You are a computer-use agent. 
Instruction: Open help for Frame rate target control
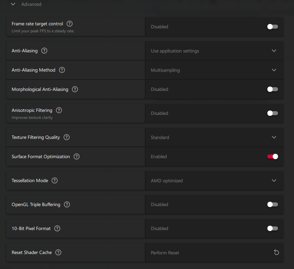click(70, 24)
